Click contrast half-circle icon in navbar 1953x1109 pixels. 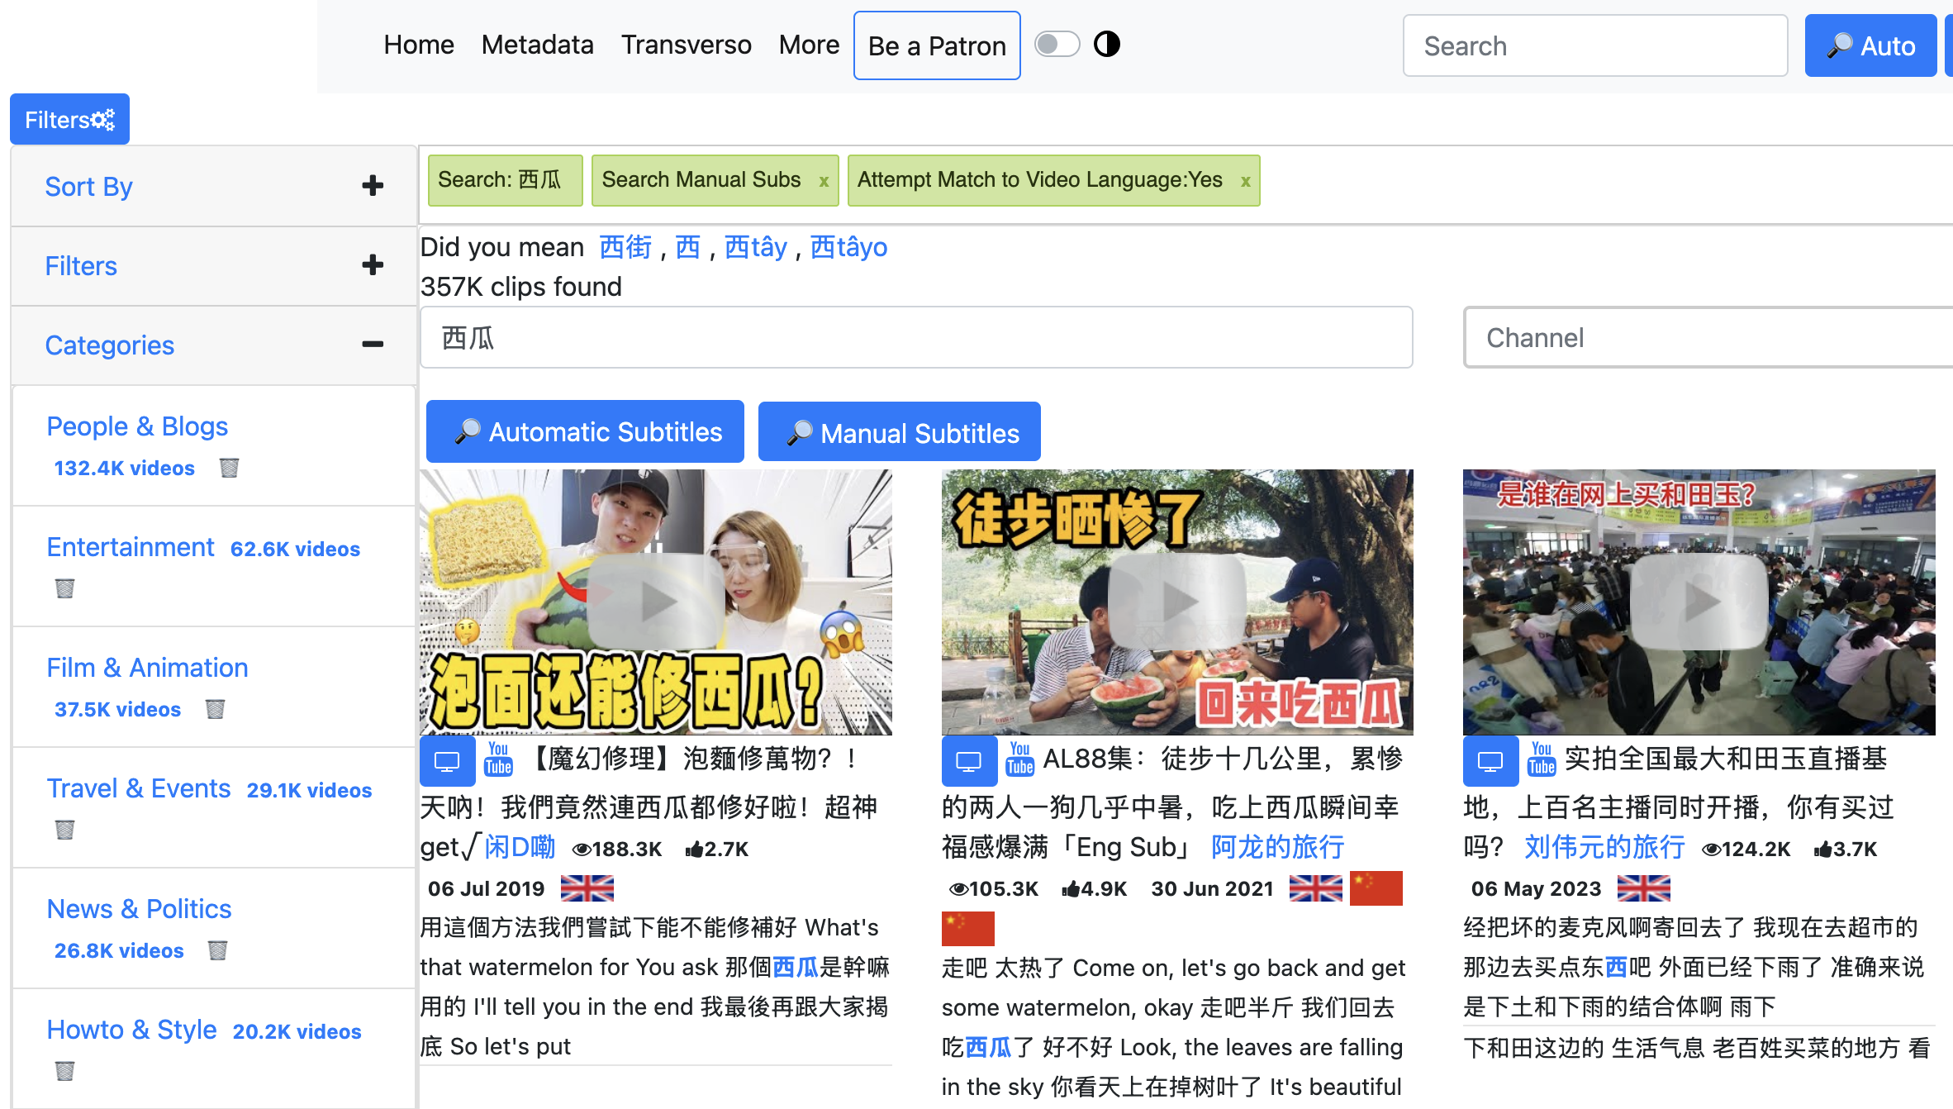click(x=1106, y=44)
